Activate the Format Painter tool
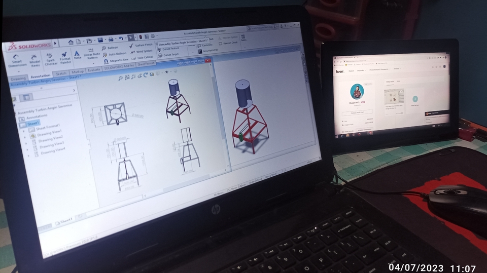The image size is (487, 273). tap(65, 57)
